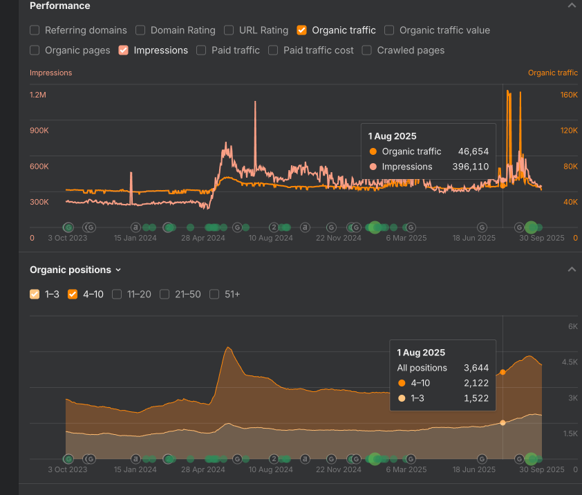Uncheck the Organic traffic checkbox
The image size is (582, 495).
[301, 30]
